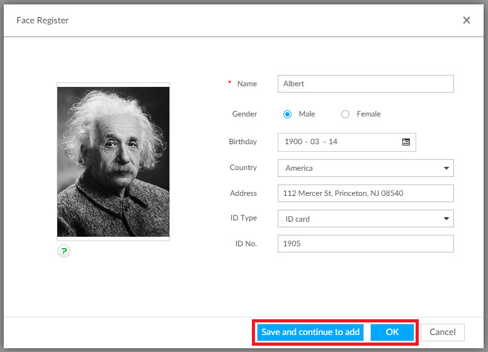The image size is (488, 352).
Task: Click the Country dropdown arrow
Action: (446, 168)
